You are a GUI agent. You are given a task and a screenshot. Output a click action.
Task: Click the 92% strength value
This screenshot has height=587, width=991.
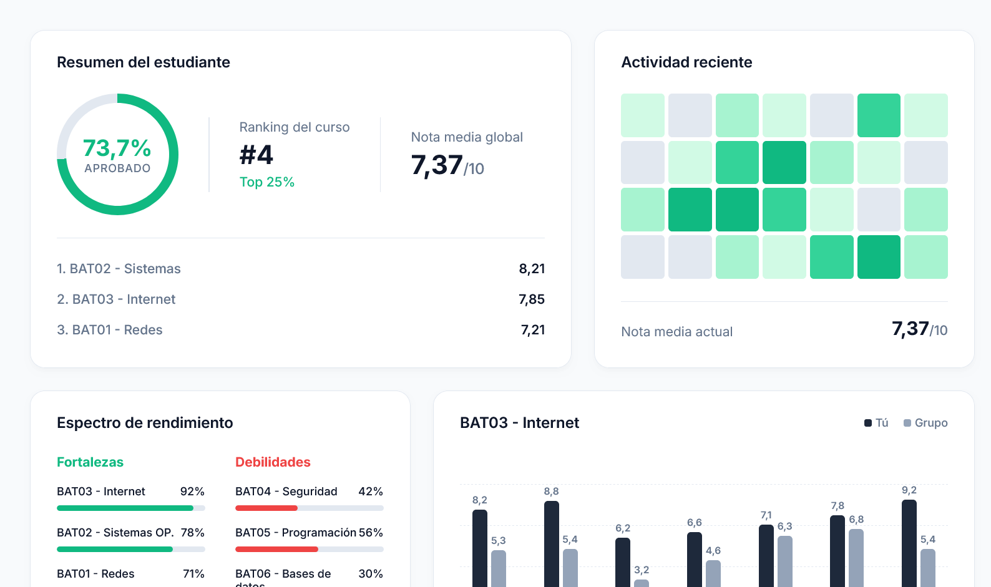coord(192,492)
